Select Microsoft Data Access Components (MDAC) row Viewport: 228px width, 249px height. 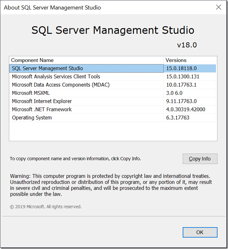pyautogui.click(x=113, y=85)
